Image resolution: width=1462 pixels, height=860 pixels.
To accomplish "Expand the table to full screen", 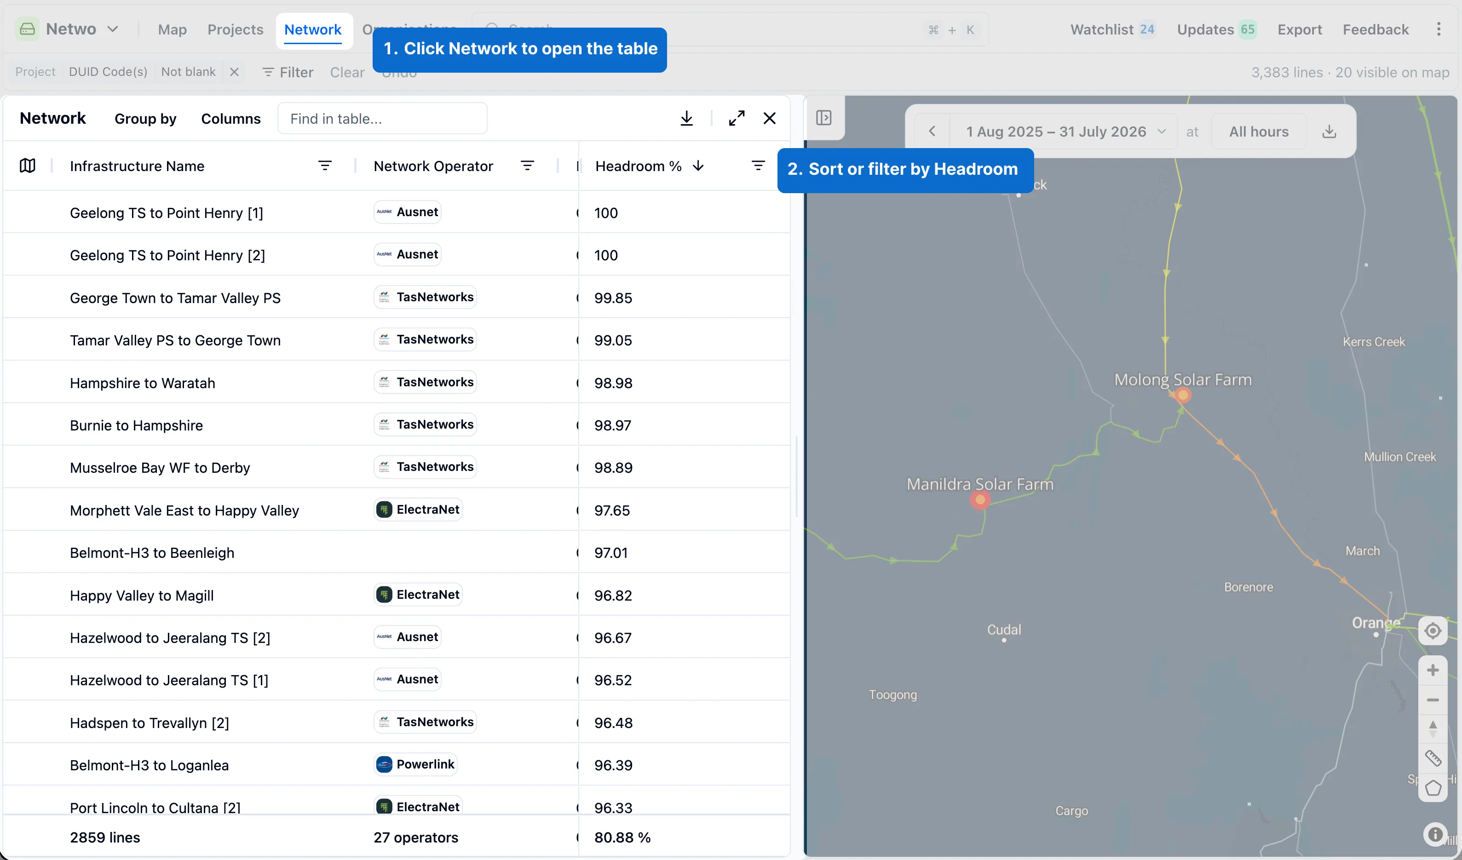I will pos(737,118).
